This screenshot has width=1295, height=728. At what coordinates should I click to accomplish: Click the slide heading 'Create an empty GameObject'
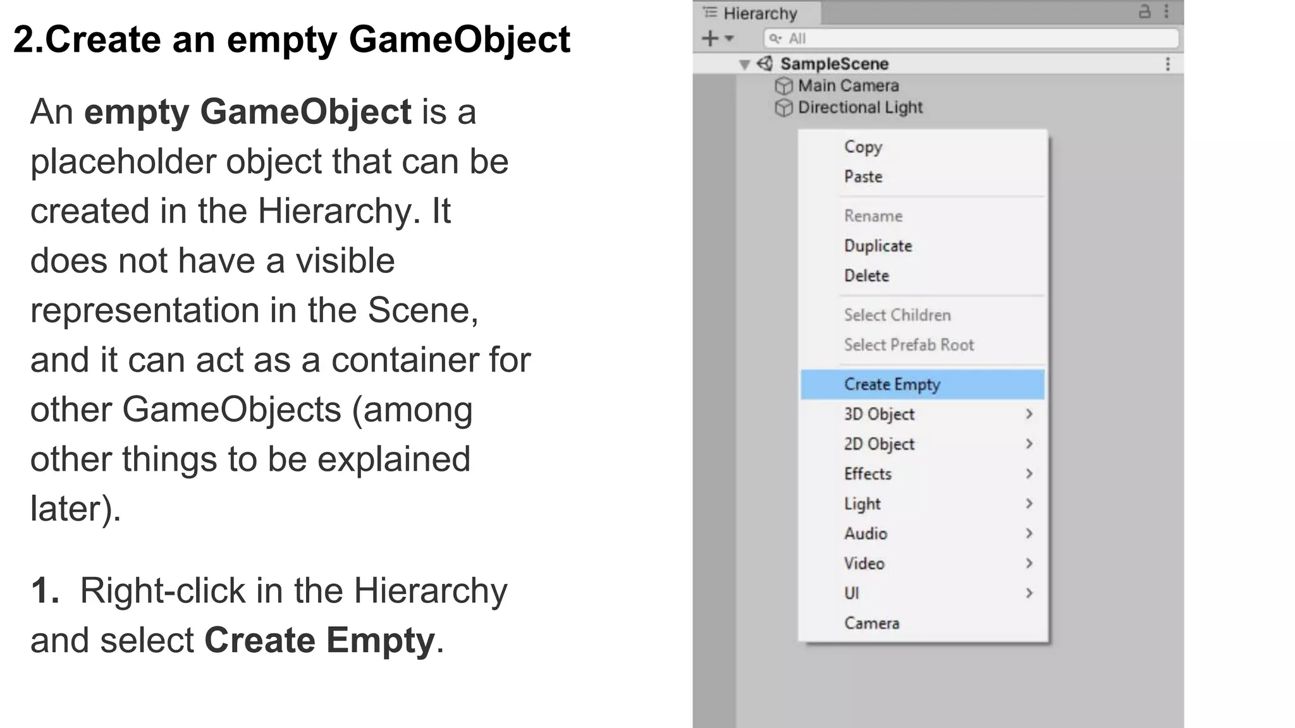pyautogui.click(x=308, y=40)
